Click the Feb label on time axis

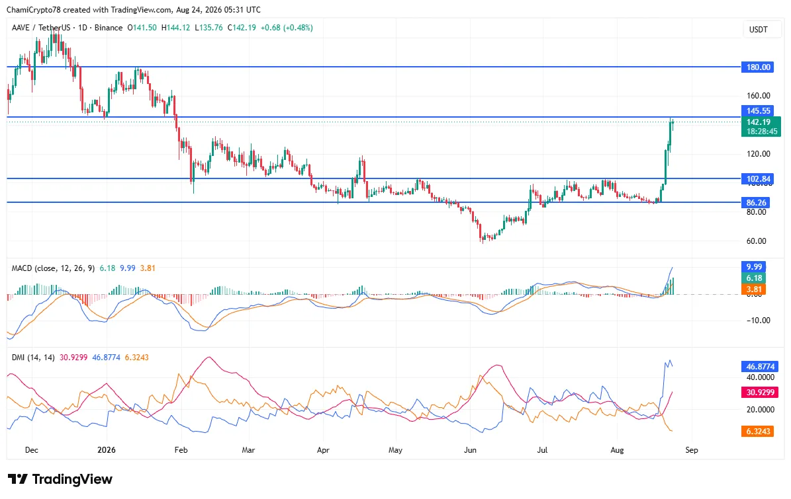pyautogui.click(x=181, y=449)
